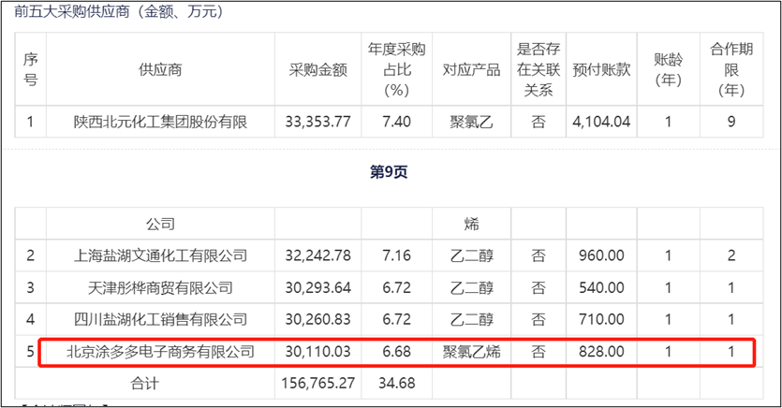Image resolution: width=782 pixels, height=408 pixels.
Task: Click product cell 聚氯乙烯
Action: pyautogui.click(x=471, y=352)
